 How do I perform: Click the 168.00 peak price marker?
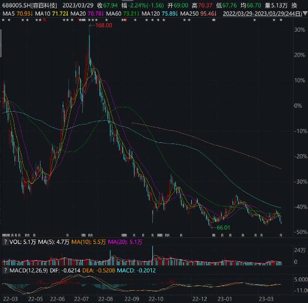tap(104, 25)
